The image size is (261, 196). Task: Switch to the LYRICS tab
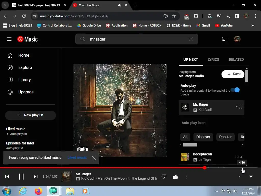point(213,59)
